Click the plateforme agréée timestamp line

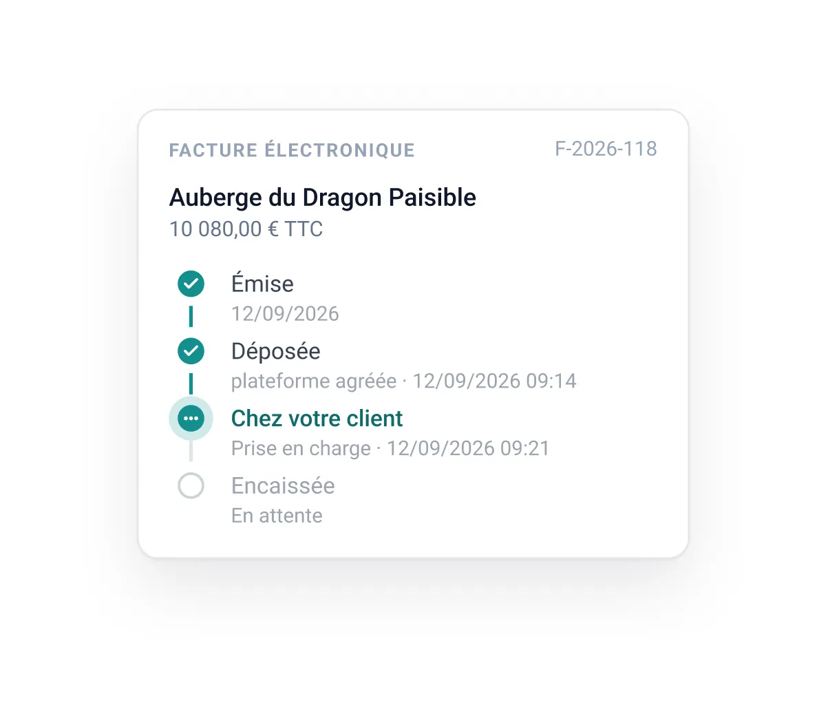click(403, 381)
